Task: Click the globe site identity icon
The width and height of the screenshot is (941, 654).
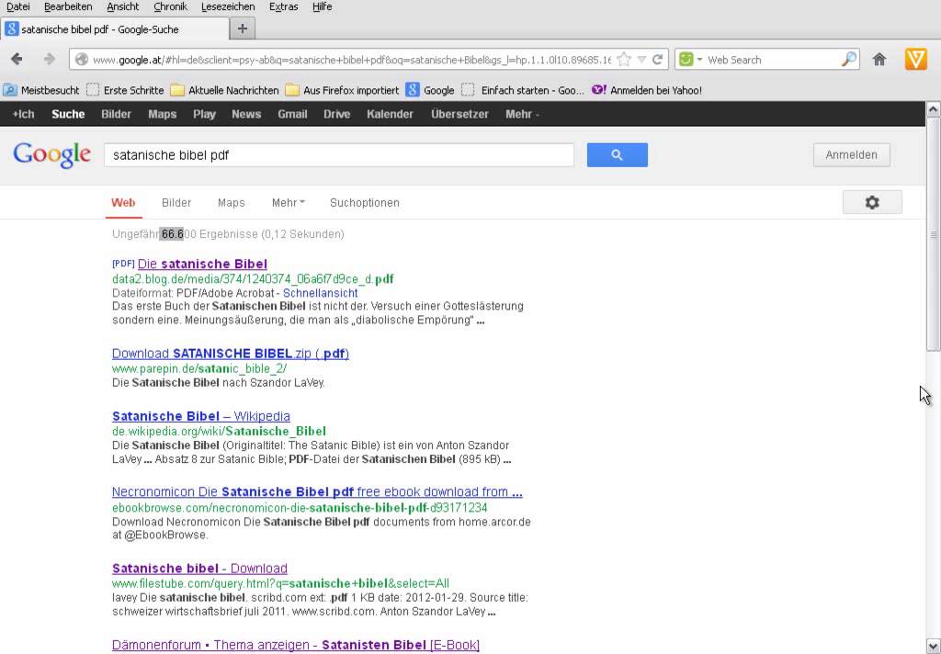Action: [x=82, y=60]
